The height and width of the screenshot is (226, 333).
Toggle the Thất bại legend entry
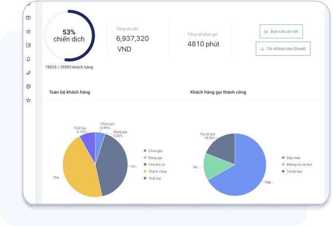click(x=155, y=178)
